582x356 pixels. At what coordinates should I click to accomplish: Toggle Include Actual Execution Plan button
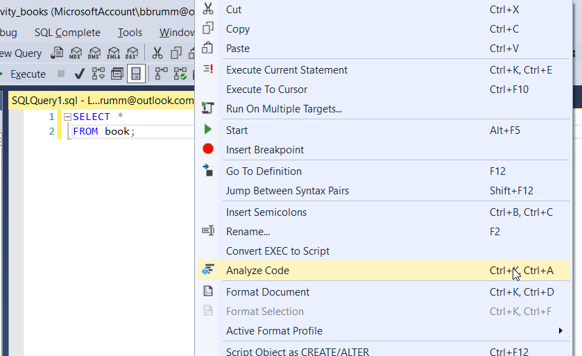click(162, 74)
